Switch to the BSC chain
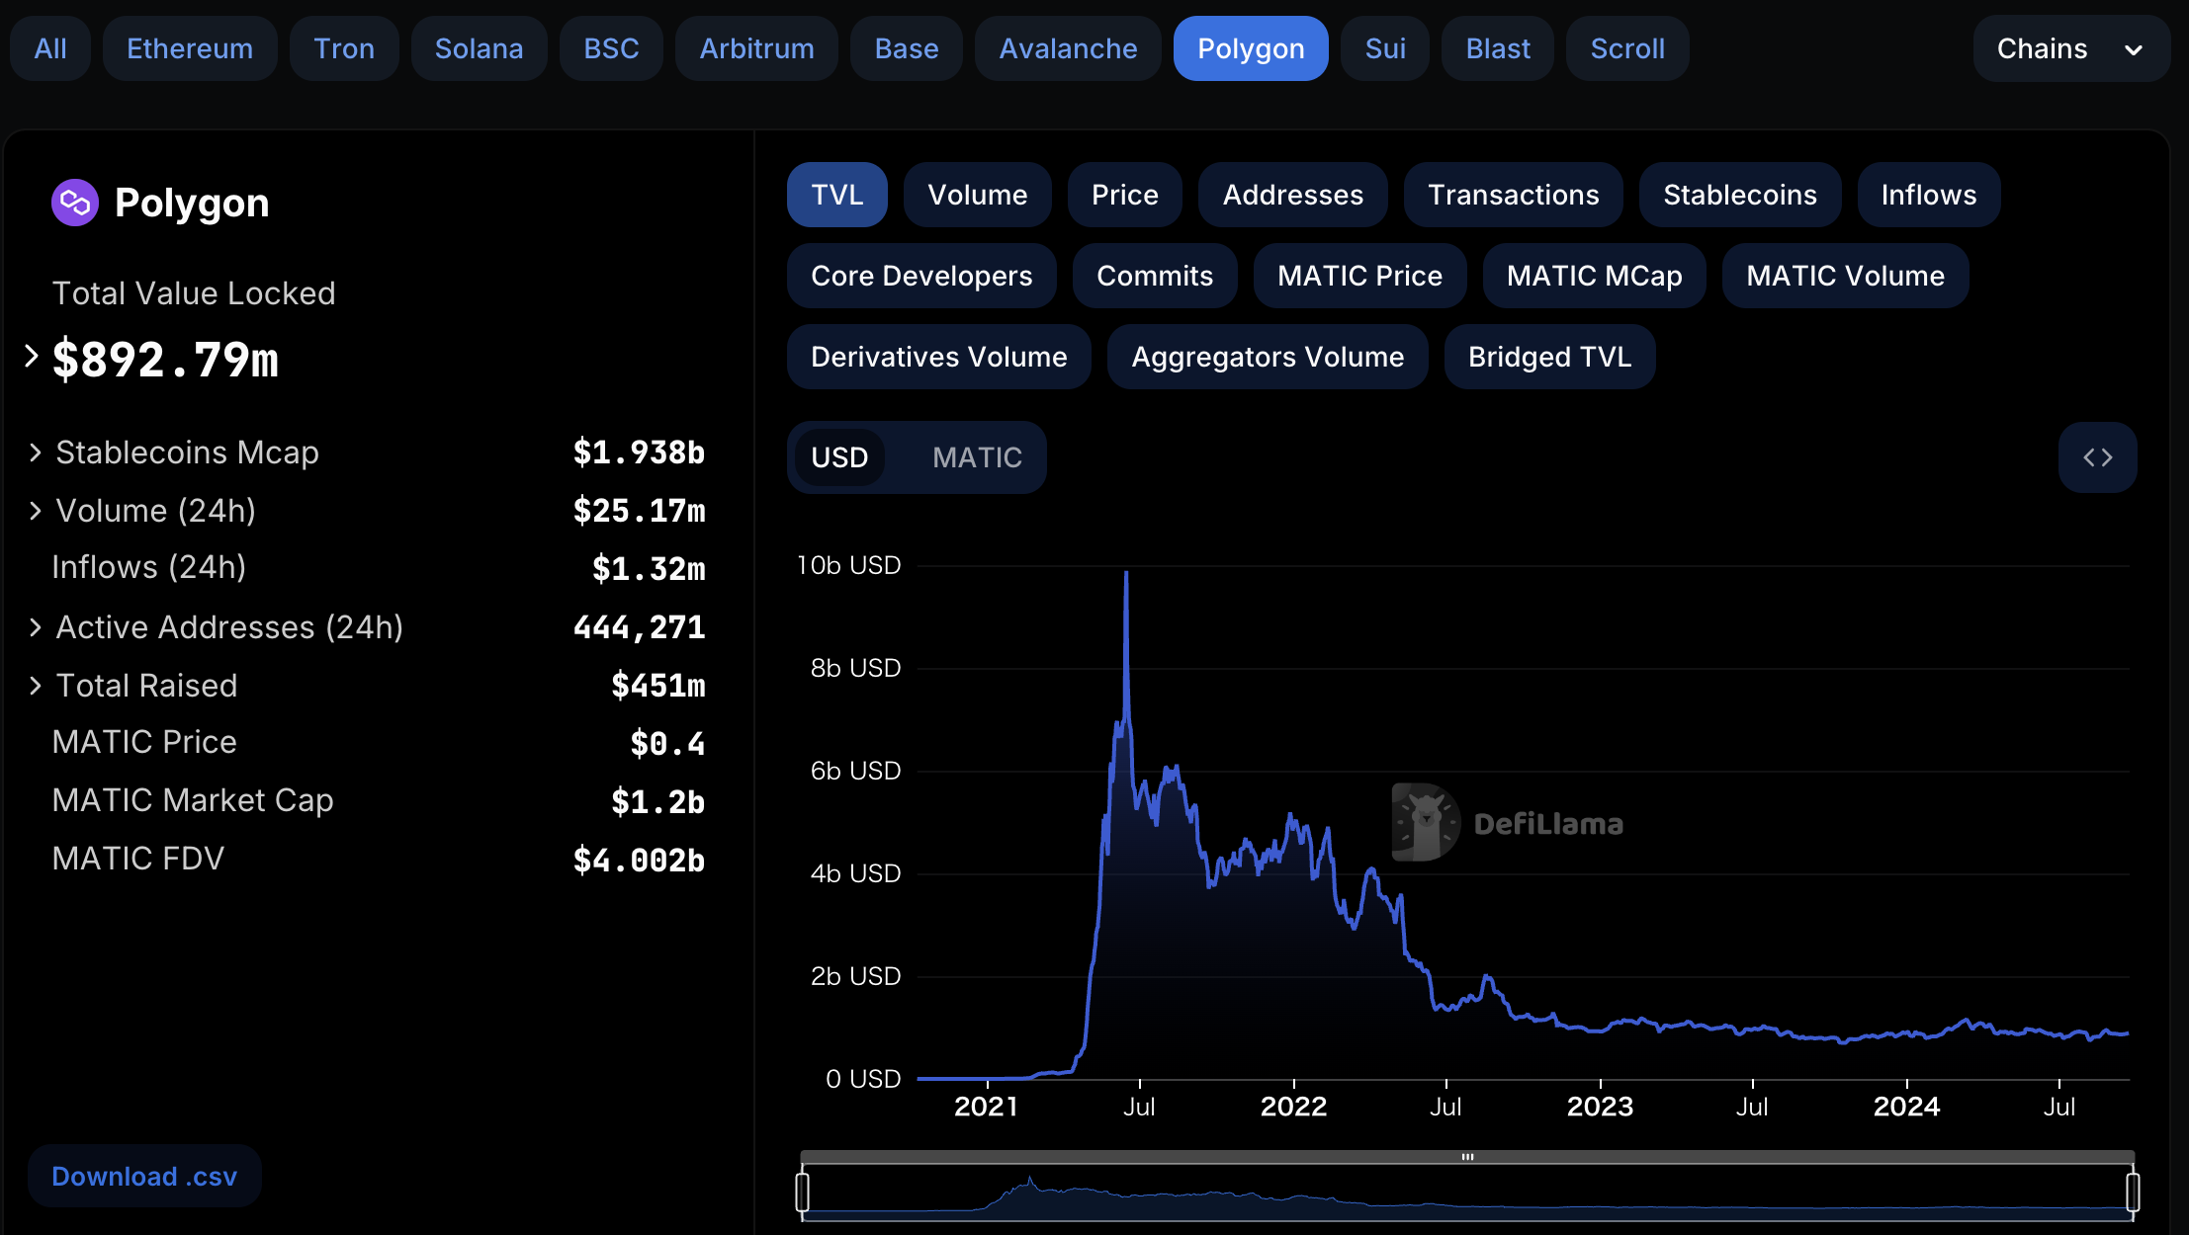This screenshot has height=1235, width=2189. coord(611,48)
